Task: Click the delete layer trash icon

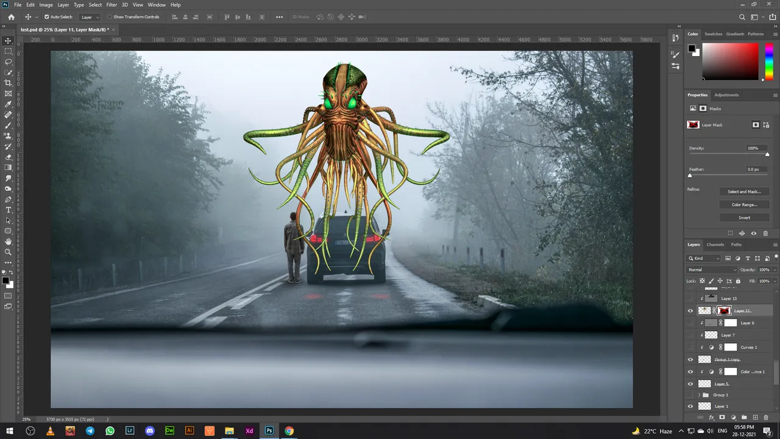Action: (766, 418)
